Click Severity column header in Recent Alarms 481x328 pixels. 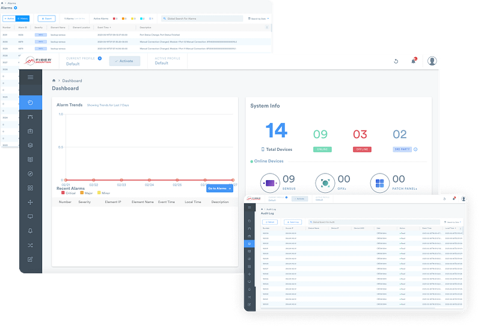pos(84,202)
